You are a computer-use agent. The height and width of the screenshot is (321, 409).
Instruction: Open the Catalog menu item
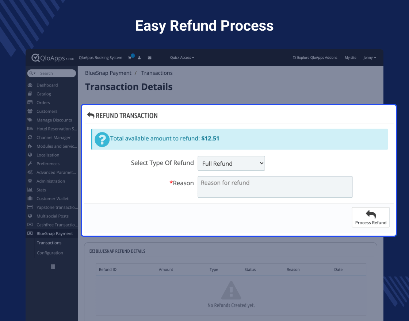[44, 94]
